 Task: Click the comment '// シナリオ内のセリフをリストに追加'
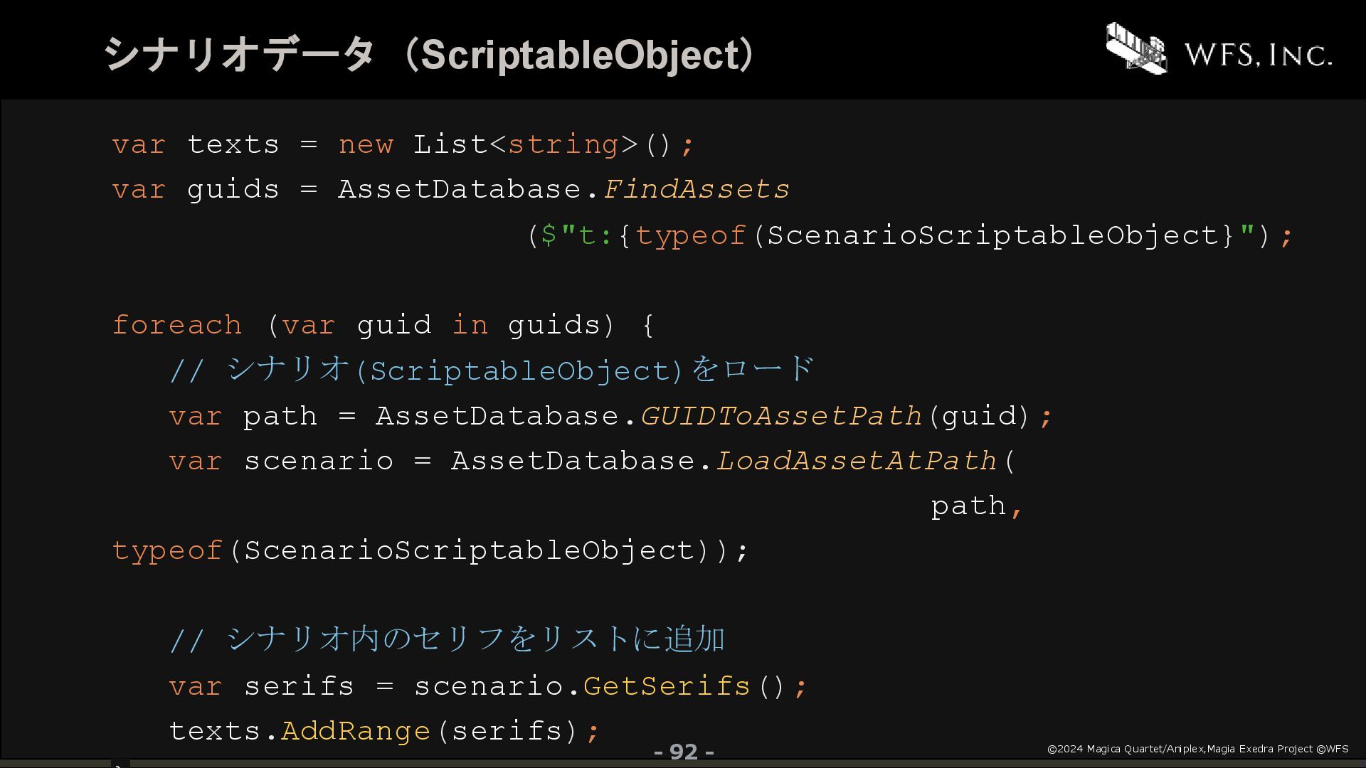(448, 639)
